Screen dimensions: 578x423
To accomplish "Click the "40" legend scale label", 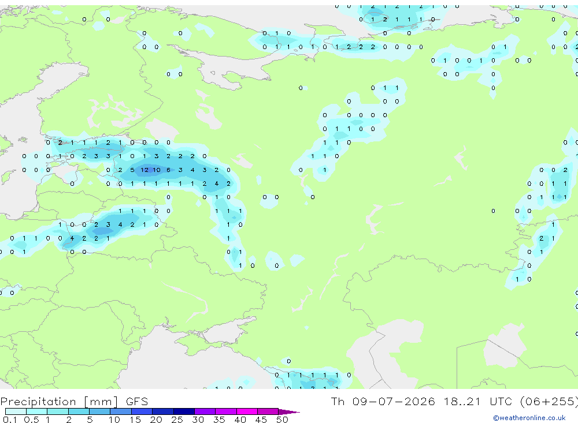I will tap(240, 420).
